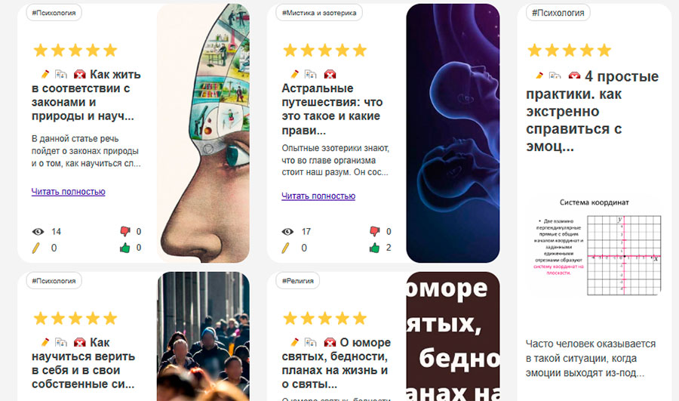Click the red delete icon on 'Как жить' card

(80, 75)
